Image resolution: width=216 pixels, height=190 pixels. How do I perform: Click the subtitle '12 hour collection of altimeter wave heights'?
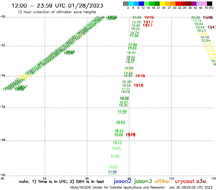[x=57, y=12]
